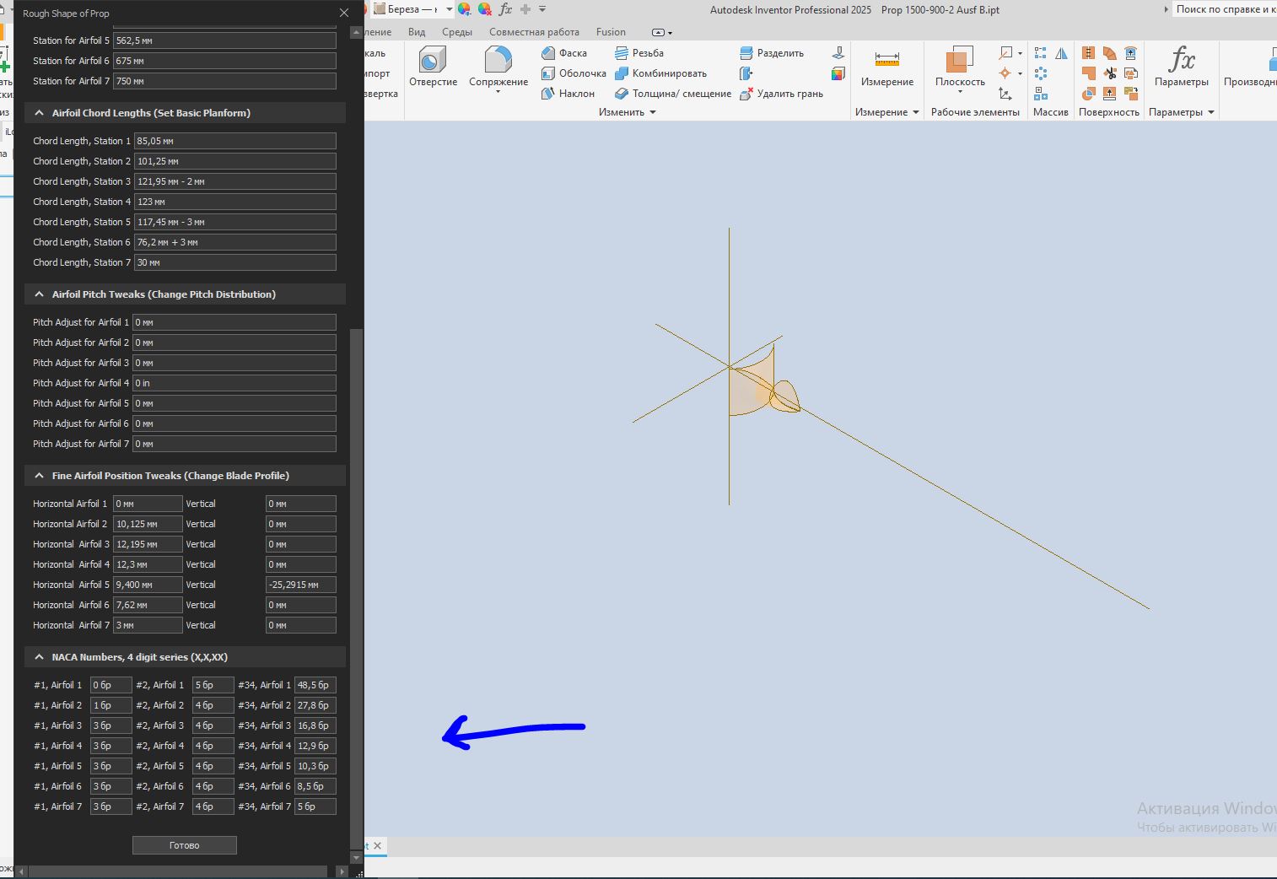Click the Плоскость (Plane) work feature icon
The width and height of the screenshot is (1277, 879).
(x=960, y=61)
